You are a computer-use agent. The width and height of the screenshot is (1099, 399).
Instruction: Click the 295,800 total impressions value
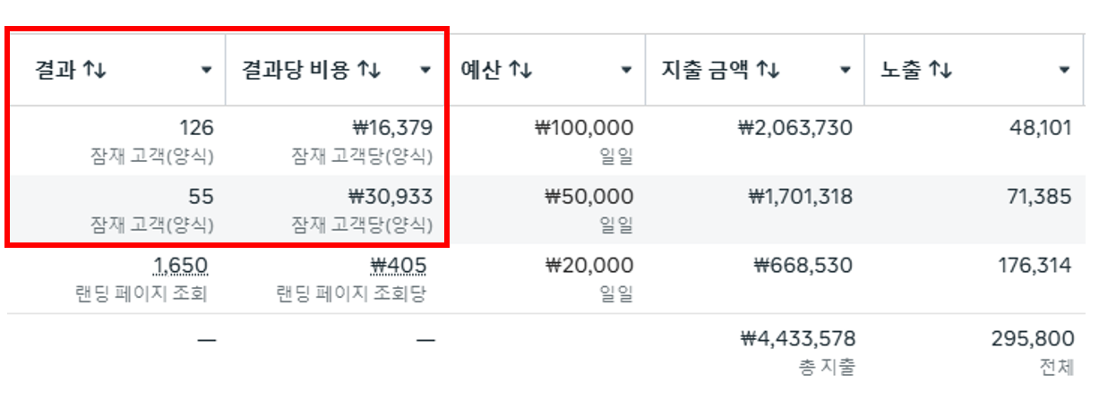point(1032,339)
